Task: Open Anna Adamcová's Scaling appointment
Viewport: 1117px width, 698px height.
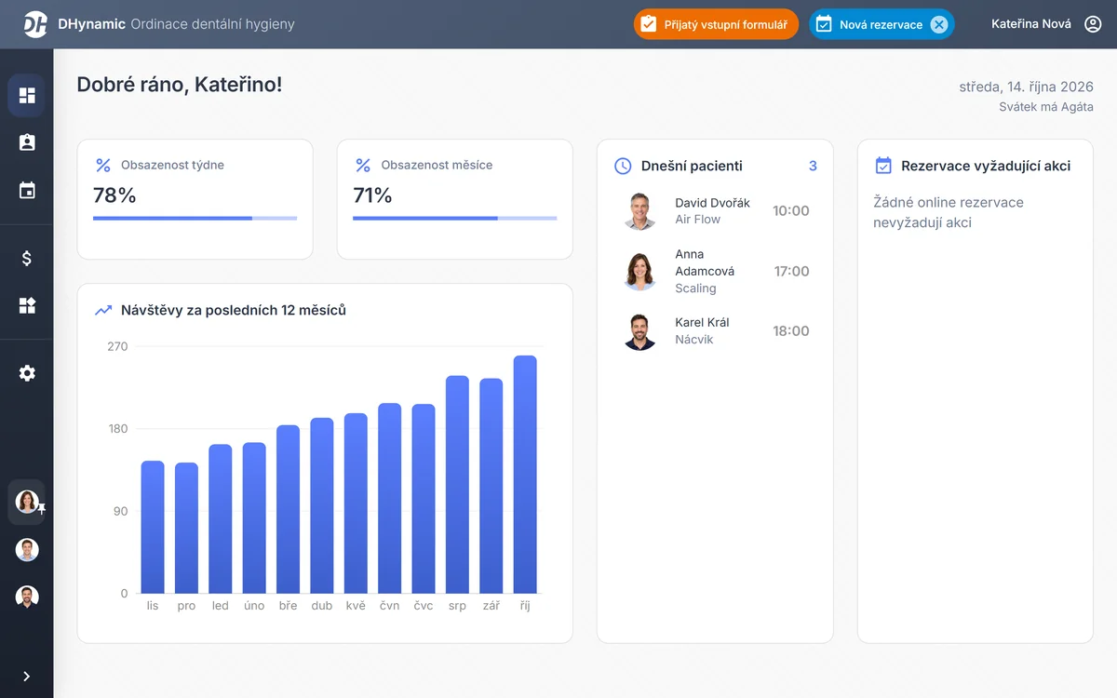Action: (x=715, y=271)
